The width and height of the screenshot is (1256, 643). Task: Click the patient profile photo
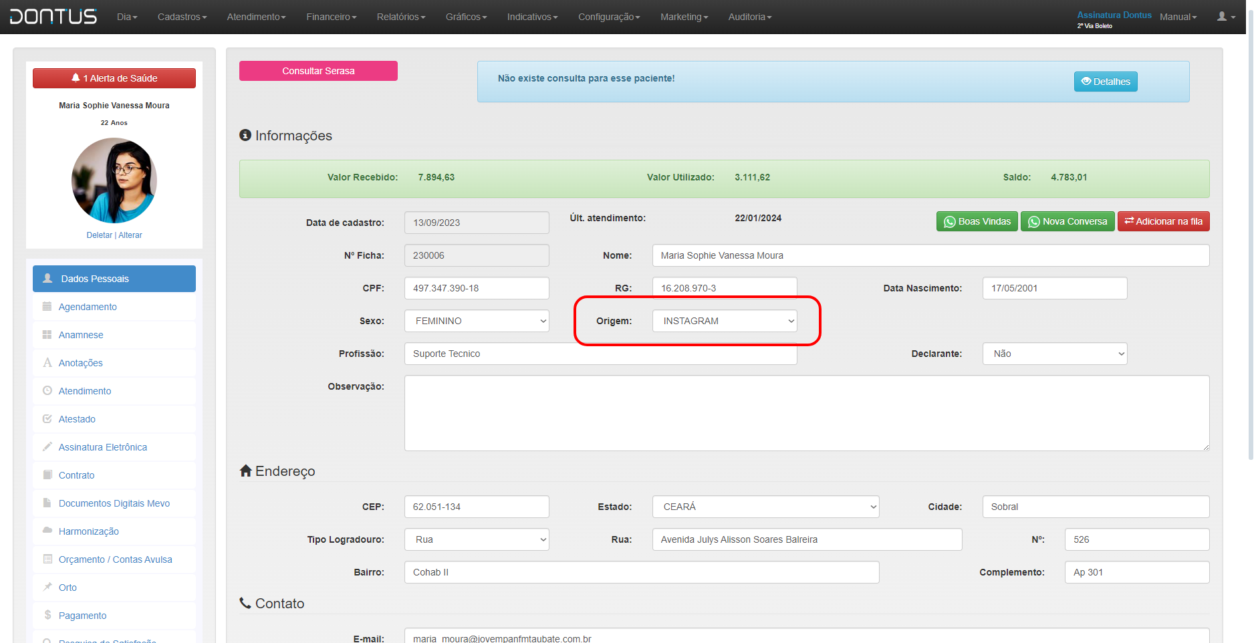[114, 180]
